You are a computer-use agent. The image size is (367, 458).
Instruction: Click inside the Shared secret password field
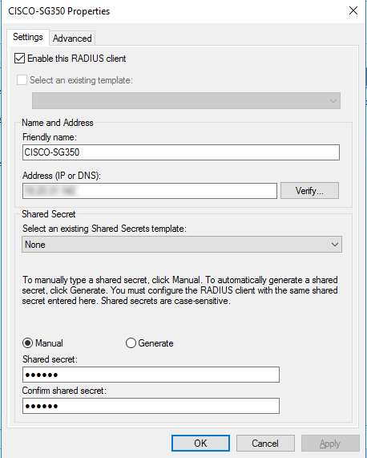pos(151,375)
